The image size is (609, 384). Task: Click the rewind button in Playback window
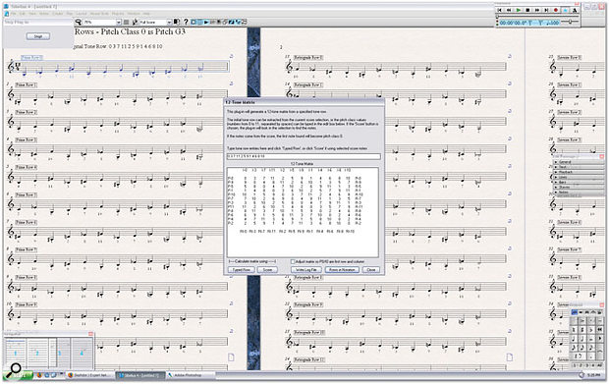(x=509, y=10)
